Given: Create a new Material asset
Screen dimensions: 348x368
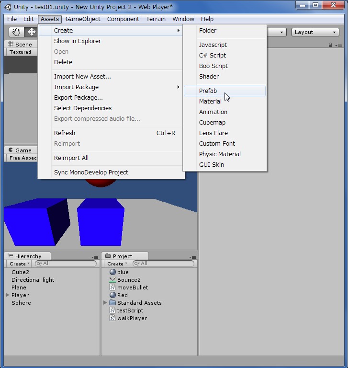Looking at the screenshot, I should click(225, 102).
